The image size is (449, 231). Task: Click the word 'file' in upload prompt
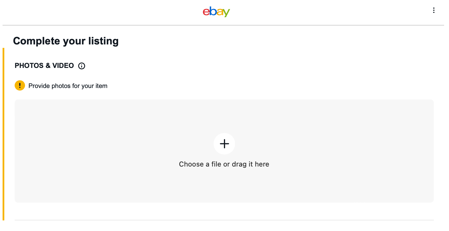(x=216, y=164)
